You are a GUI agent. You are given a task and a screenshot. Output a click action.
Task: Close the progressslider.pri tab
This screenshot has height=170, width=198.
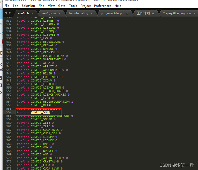pyautogui.click(x=127, y=13)
